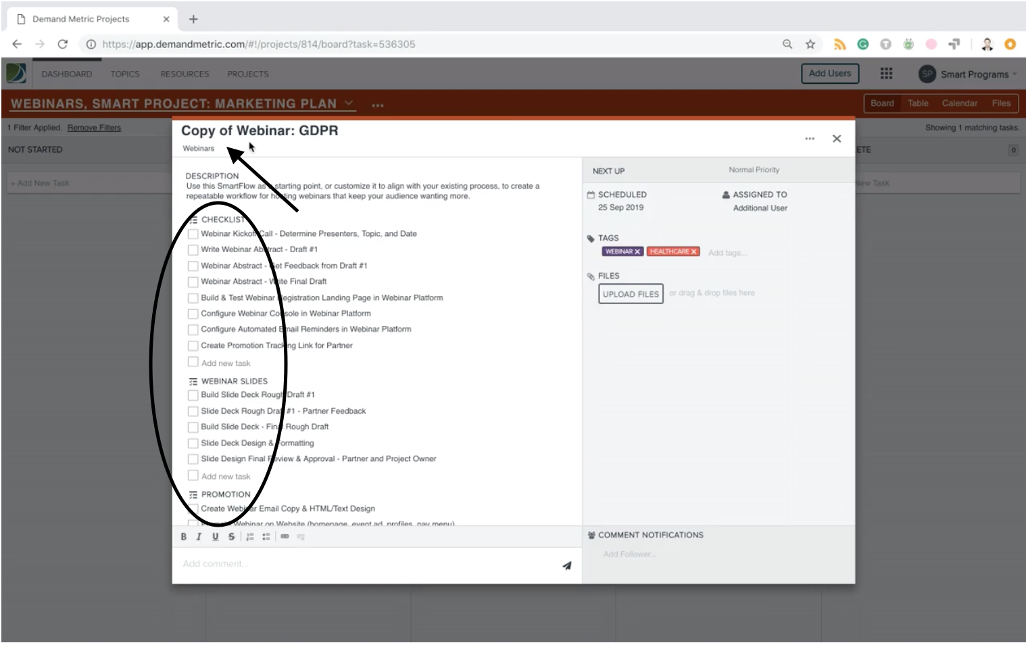
Task: Click the UPLOAD FILES button
Action: pyautogui.click(x=631, y=294)
